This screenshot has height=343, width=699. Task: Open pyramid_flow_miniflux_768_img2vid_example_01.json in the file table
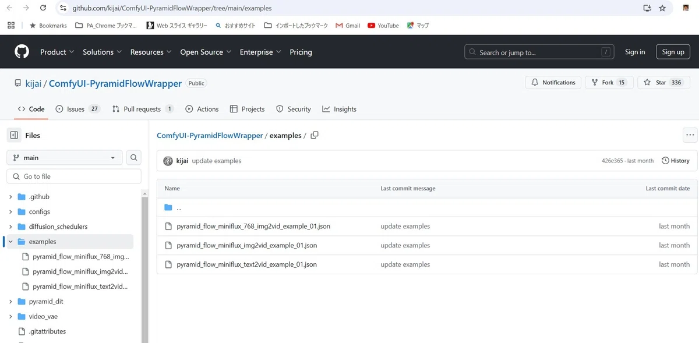click(253, 227)
